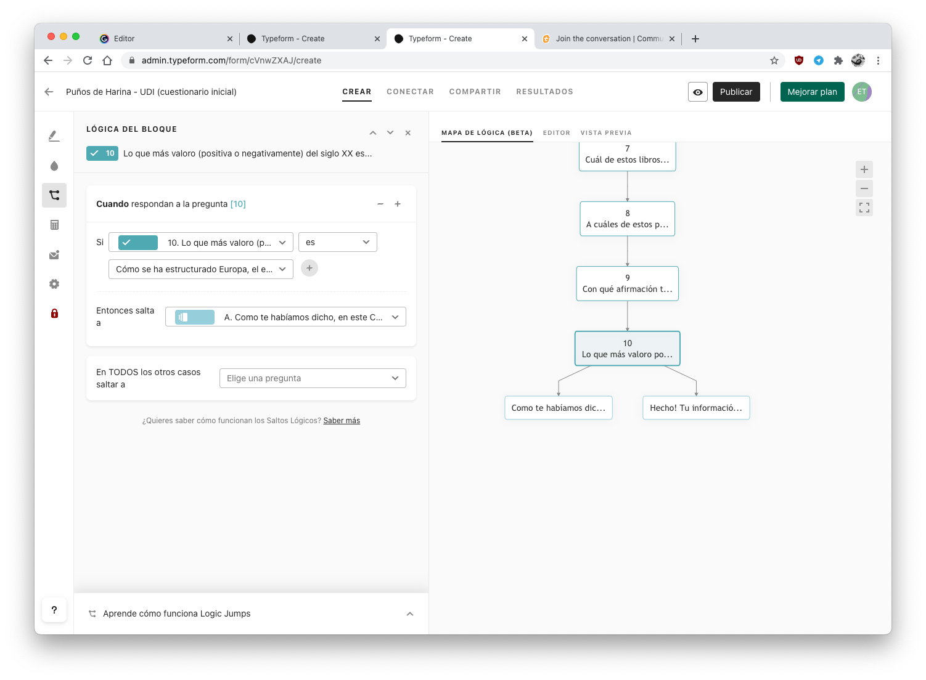Open 'Cómo se ha estructurado Europa' answer dropdown
This screenshot has width=926, height=680.
[x=201, y=269]
